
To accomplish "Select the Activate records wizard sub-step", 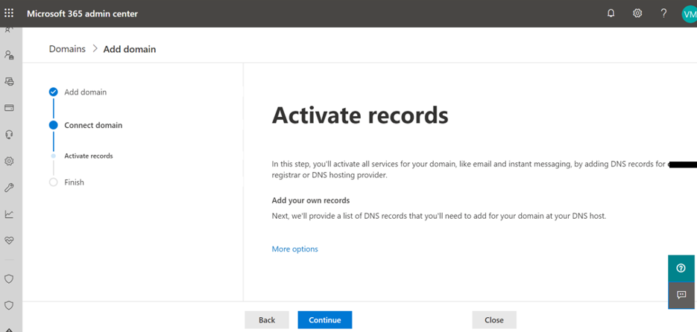I will coord(89,156).
